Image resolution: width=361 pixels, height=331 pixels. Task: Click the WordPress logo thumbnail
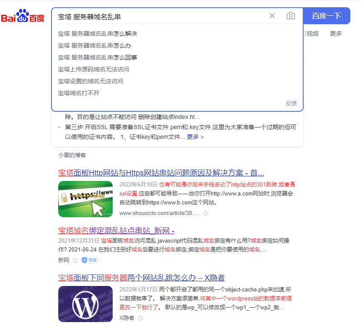pos(85,304)
